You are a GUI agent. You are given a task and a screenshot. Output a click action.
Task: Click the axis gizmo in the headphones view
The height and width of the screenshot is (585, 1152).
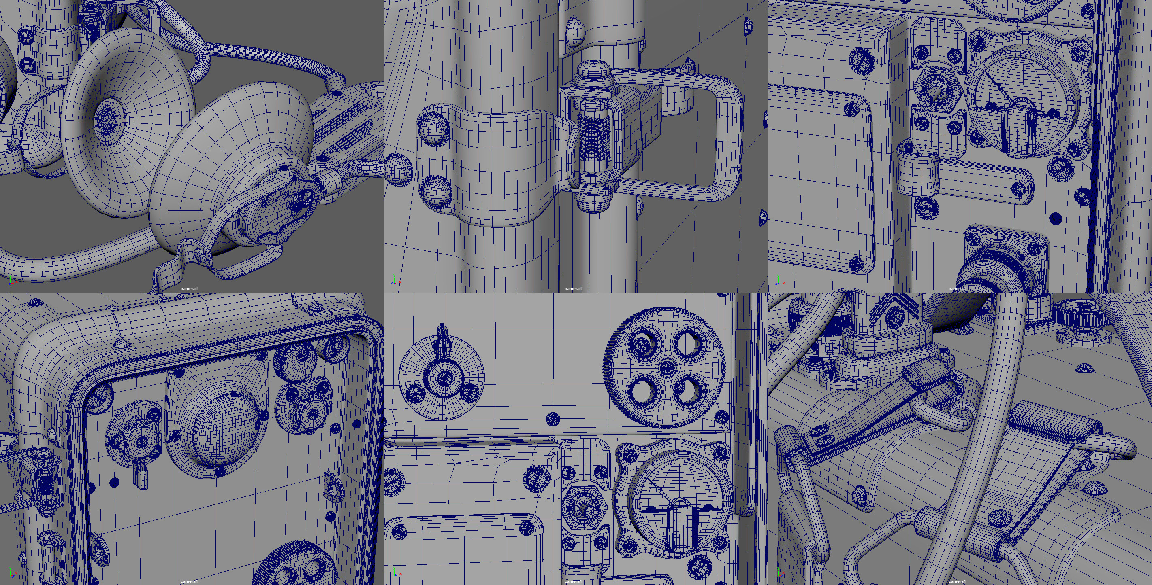(12, 280)
